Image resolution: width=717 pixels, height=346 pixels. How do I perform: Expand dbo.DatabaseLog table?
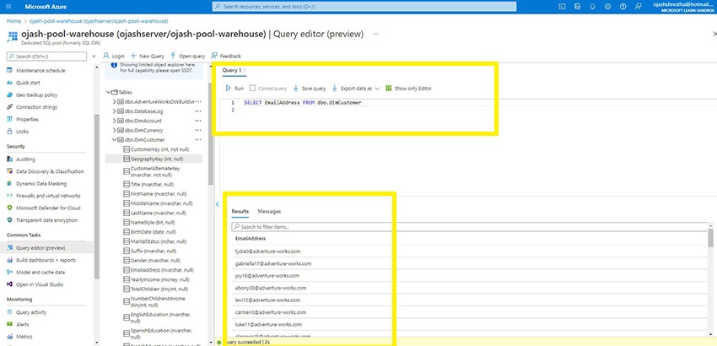pos(115,111)
